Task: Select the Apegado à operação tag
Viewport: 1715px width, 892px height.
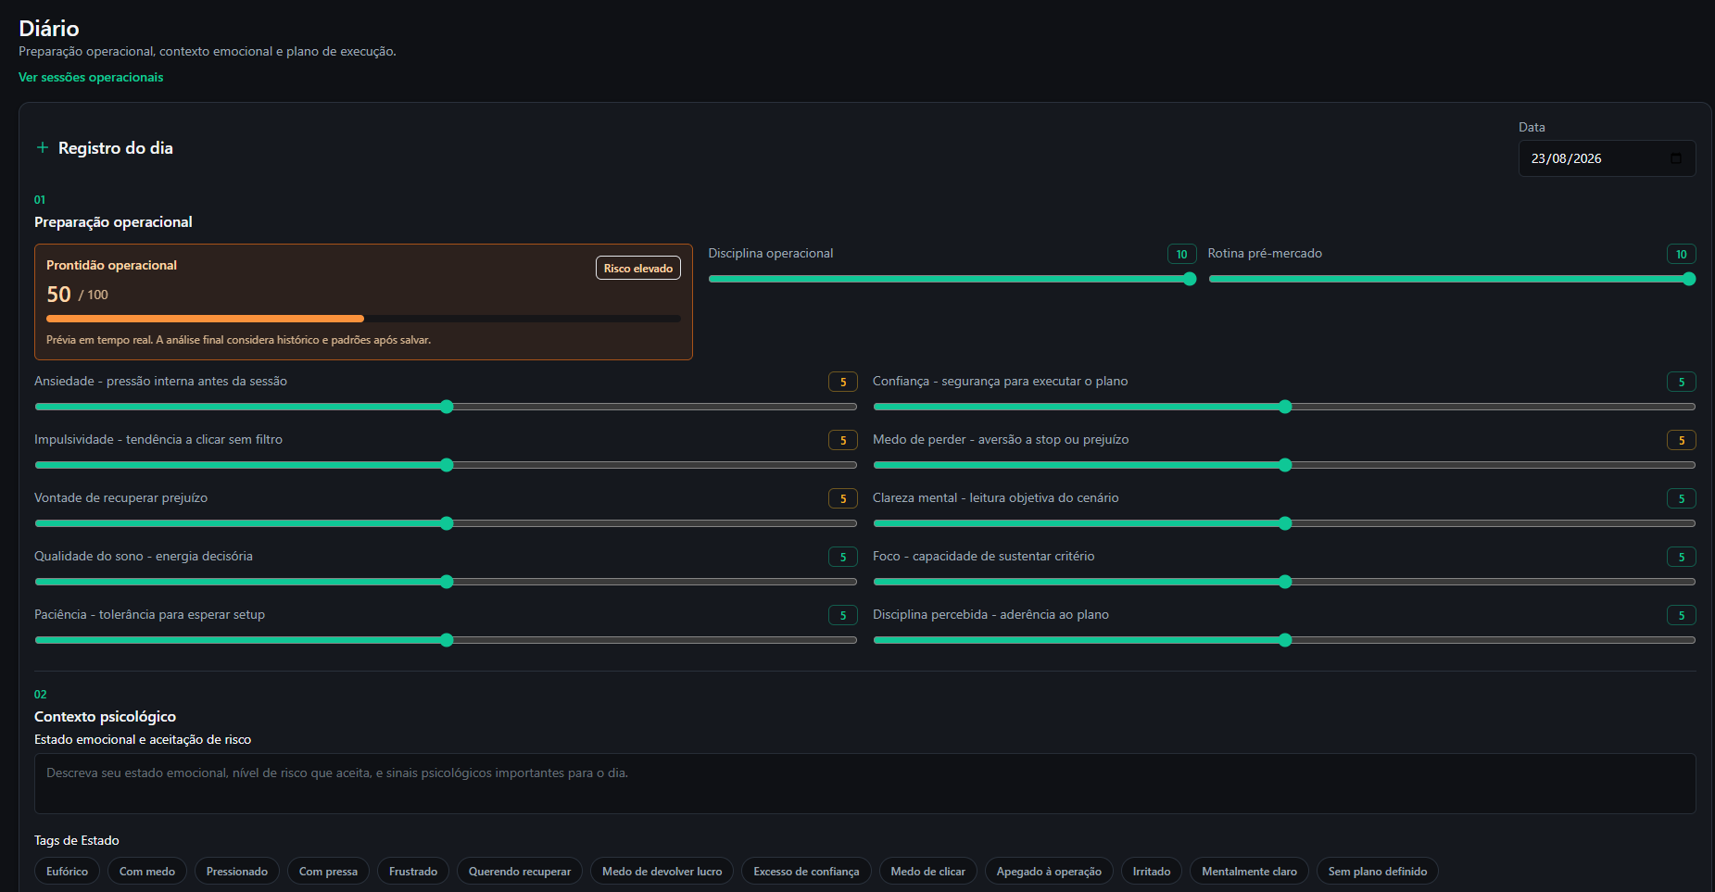Action: (x=1049, y=871)
